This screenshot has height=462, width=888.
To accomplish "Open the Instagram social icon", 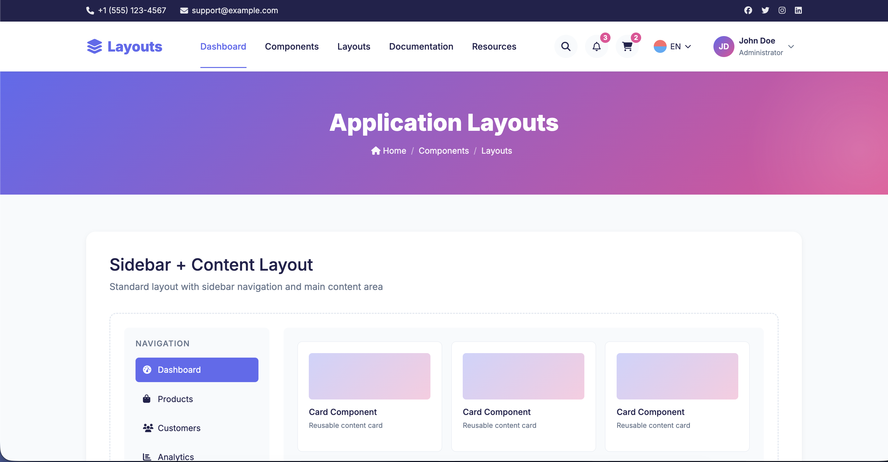I will tap(782, 10).
